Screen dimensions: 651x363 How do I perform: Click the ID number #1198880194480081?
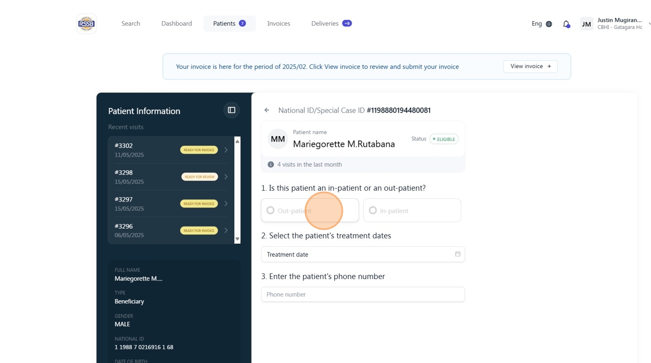(x=399, y=110)
